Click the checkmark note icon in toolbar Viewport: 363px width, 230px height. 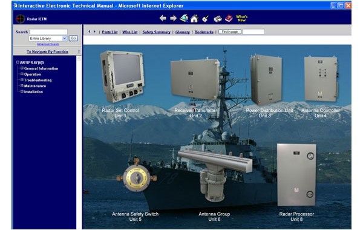pyautogui.click(x=205, y=19)
